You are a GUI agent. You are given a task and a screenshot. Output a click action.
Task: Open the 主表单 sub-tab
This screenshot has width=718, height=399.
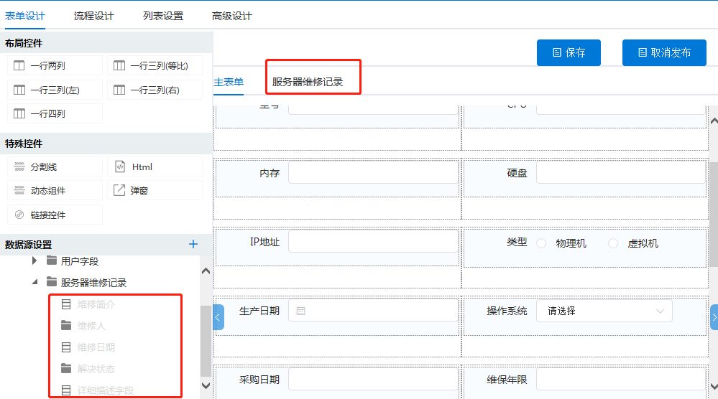click(229, 83)
